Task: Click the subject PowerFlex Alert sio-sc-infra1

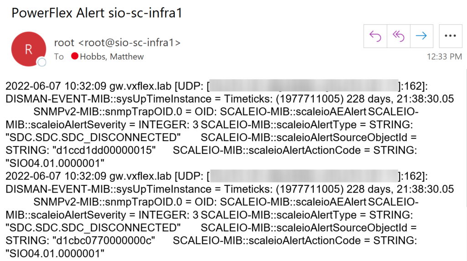Action: coord(97,13)
